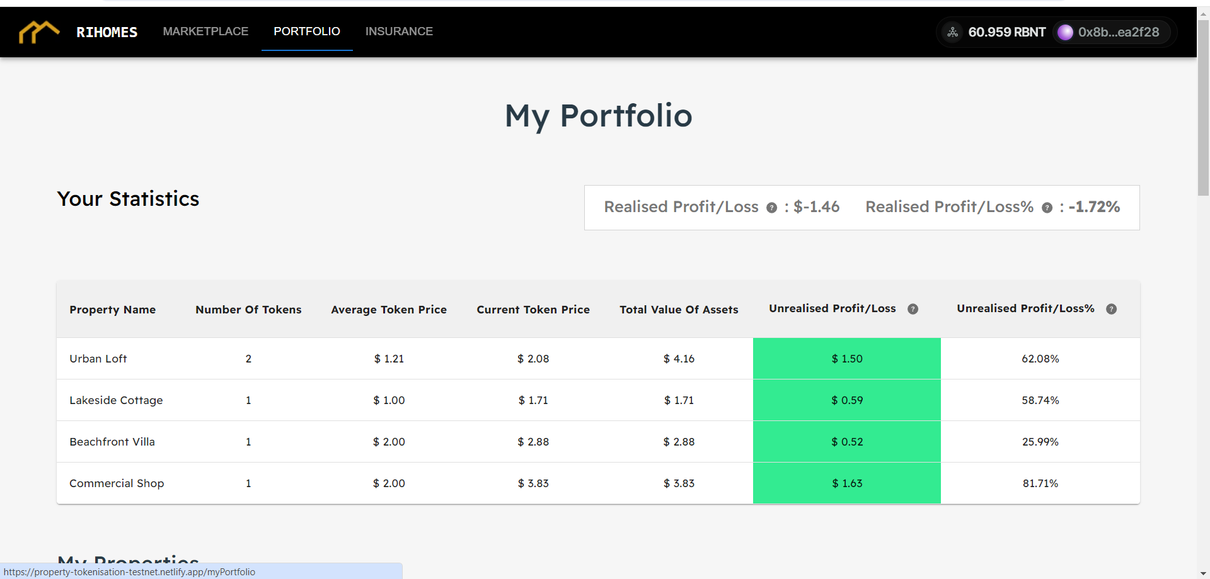Click the Property Name column header
Viewport: 1210px width, 579px height.
coord(112,310)
